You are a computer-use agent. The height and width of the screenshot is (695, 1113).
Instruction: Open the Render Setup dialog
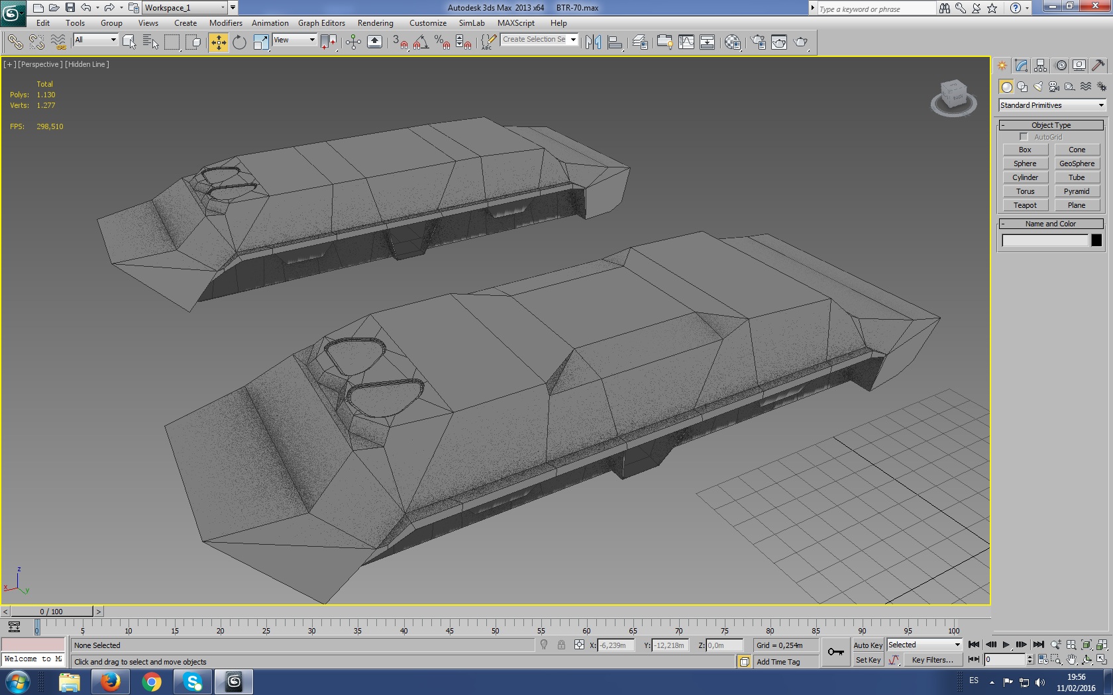click(758, 42)
